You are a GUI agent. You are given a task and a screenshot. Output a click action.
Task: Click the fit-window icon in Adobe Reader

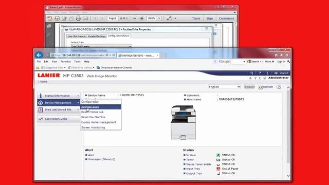point(169,18)
